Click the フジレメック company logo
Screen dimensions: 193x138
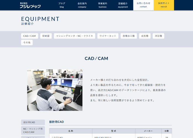(x=30, y=5)
